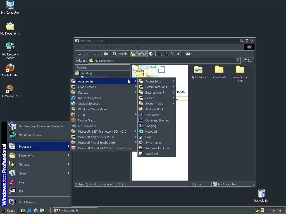Select My Network Places desktop icon
The height and width of the screenshot is (214, 286).
pyautogui.click(x=10, y=51)
